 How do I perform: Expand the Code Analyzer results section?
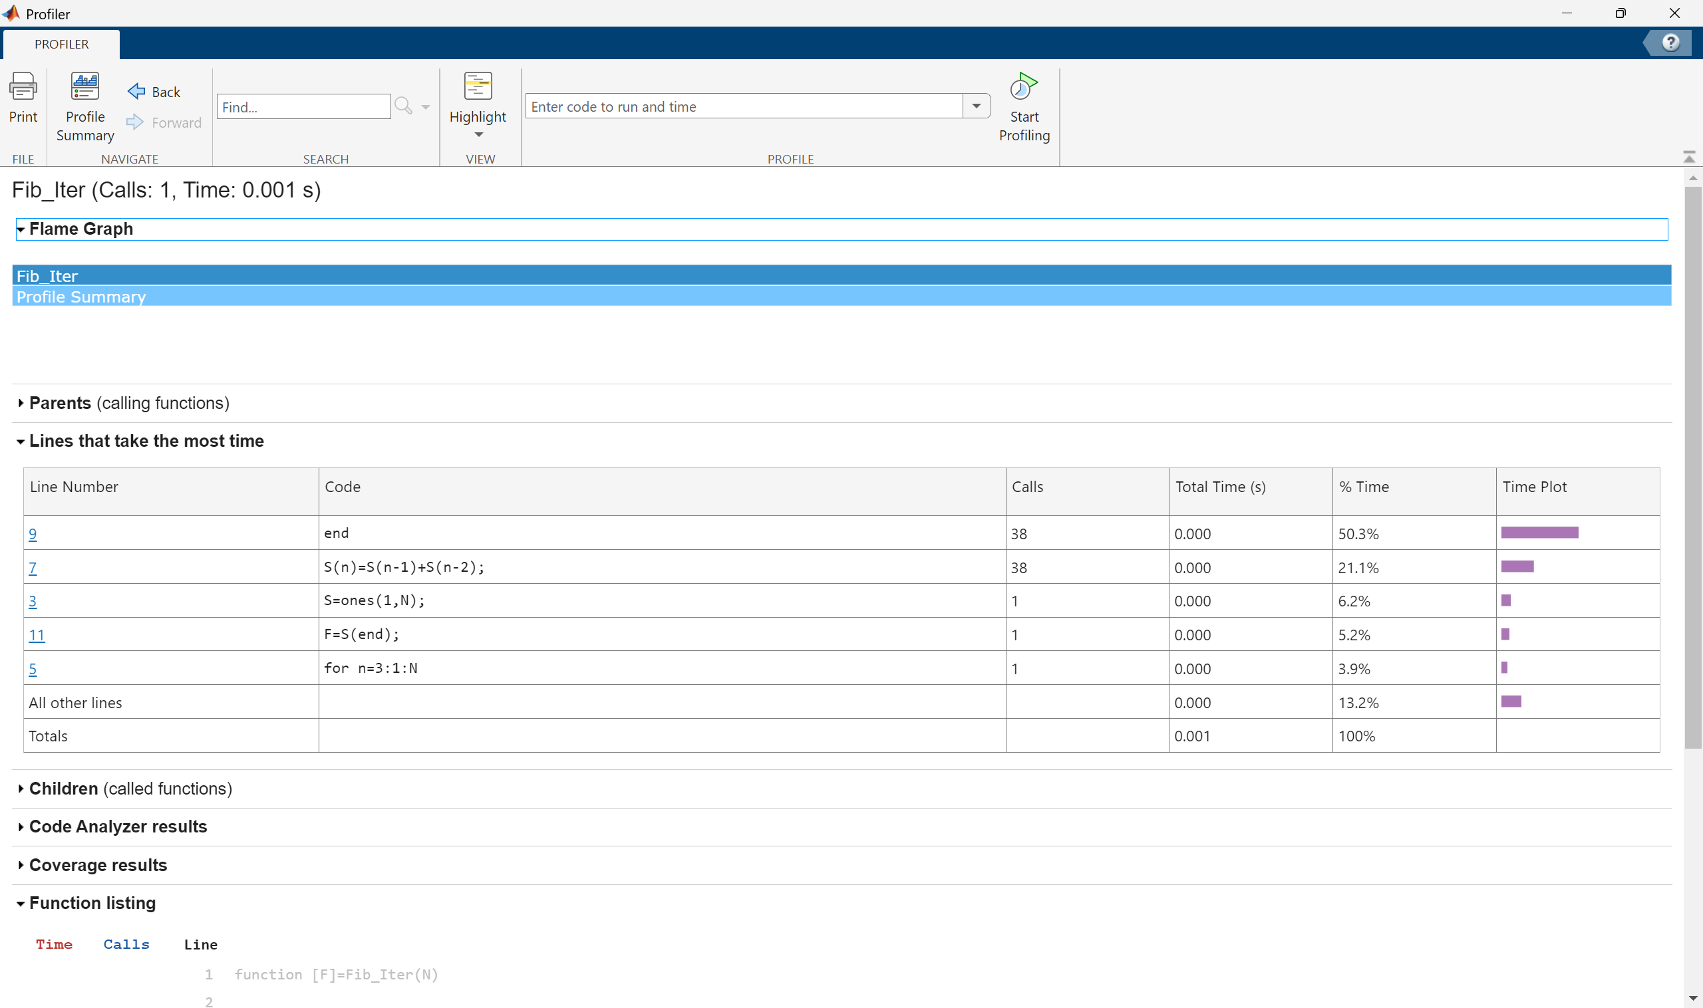[21, 826]
